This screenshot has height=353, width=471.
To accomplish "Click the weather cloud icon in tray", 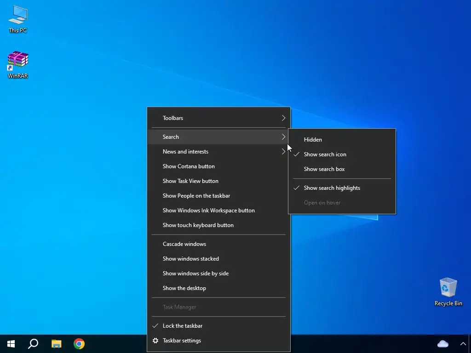I will (x=443, y=344).
